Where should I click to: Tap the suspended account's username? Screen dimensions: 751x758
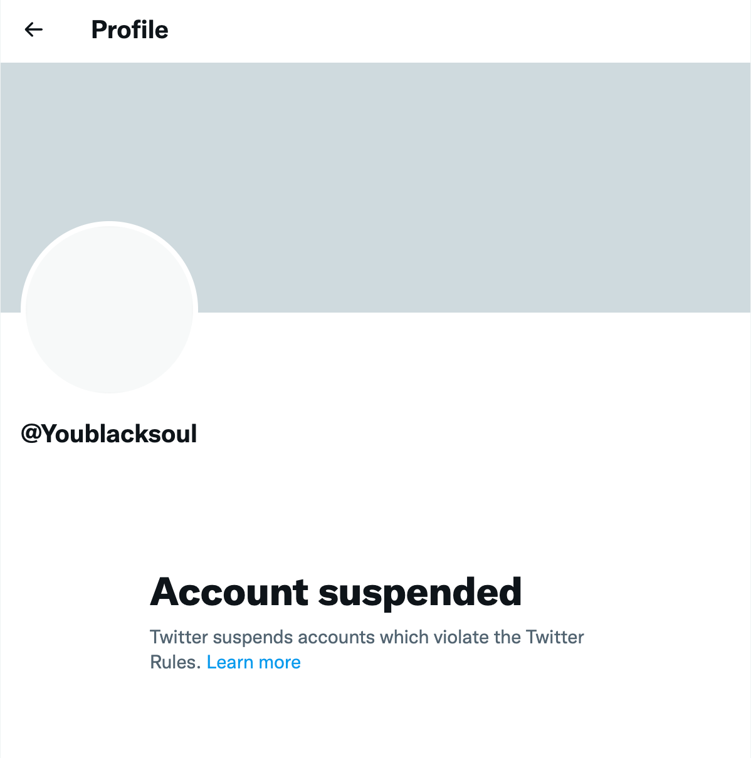[x=109, y=434]
